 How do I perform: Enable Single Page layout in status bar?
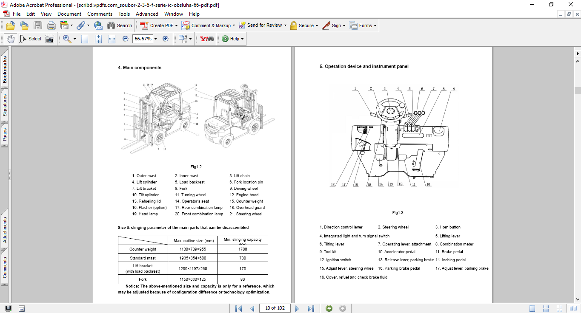pos(532,308)
